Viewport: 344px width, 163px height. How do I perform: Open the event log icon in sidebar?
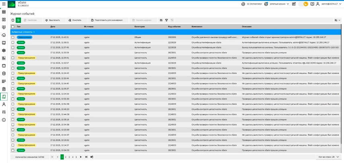point(4,96)
